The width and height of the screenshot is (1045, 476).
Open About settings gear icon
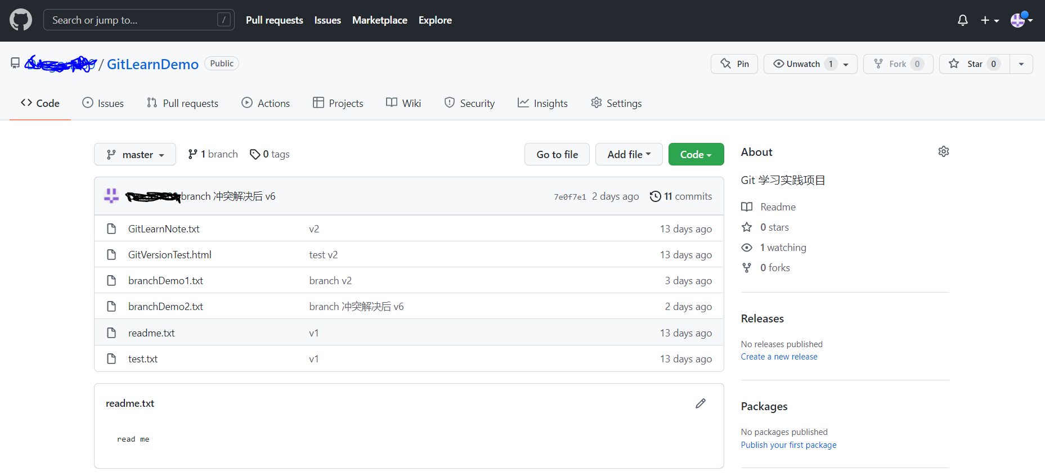944,151
